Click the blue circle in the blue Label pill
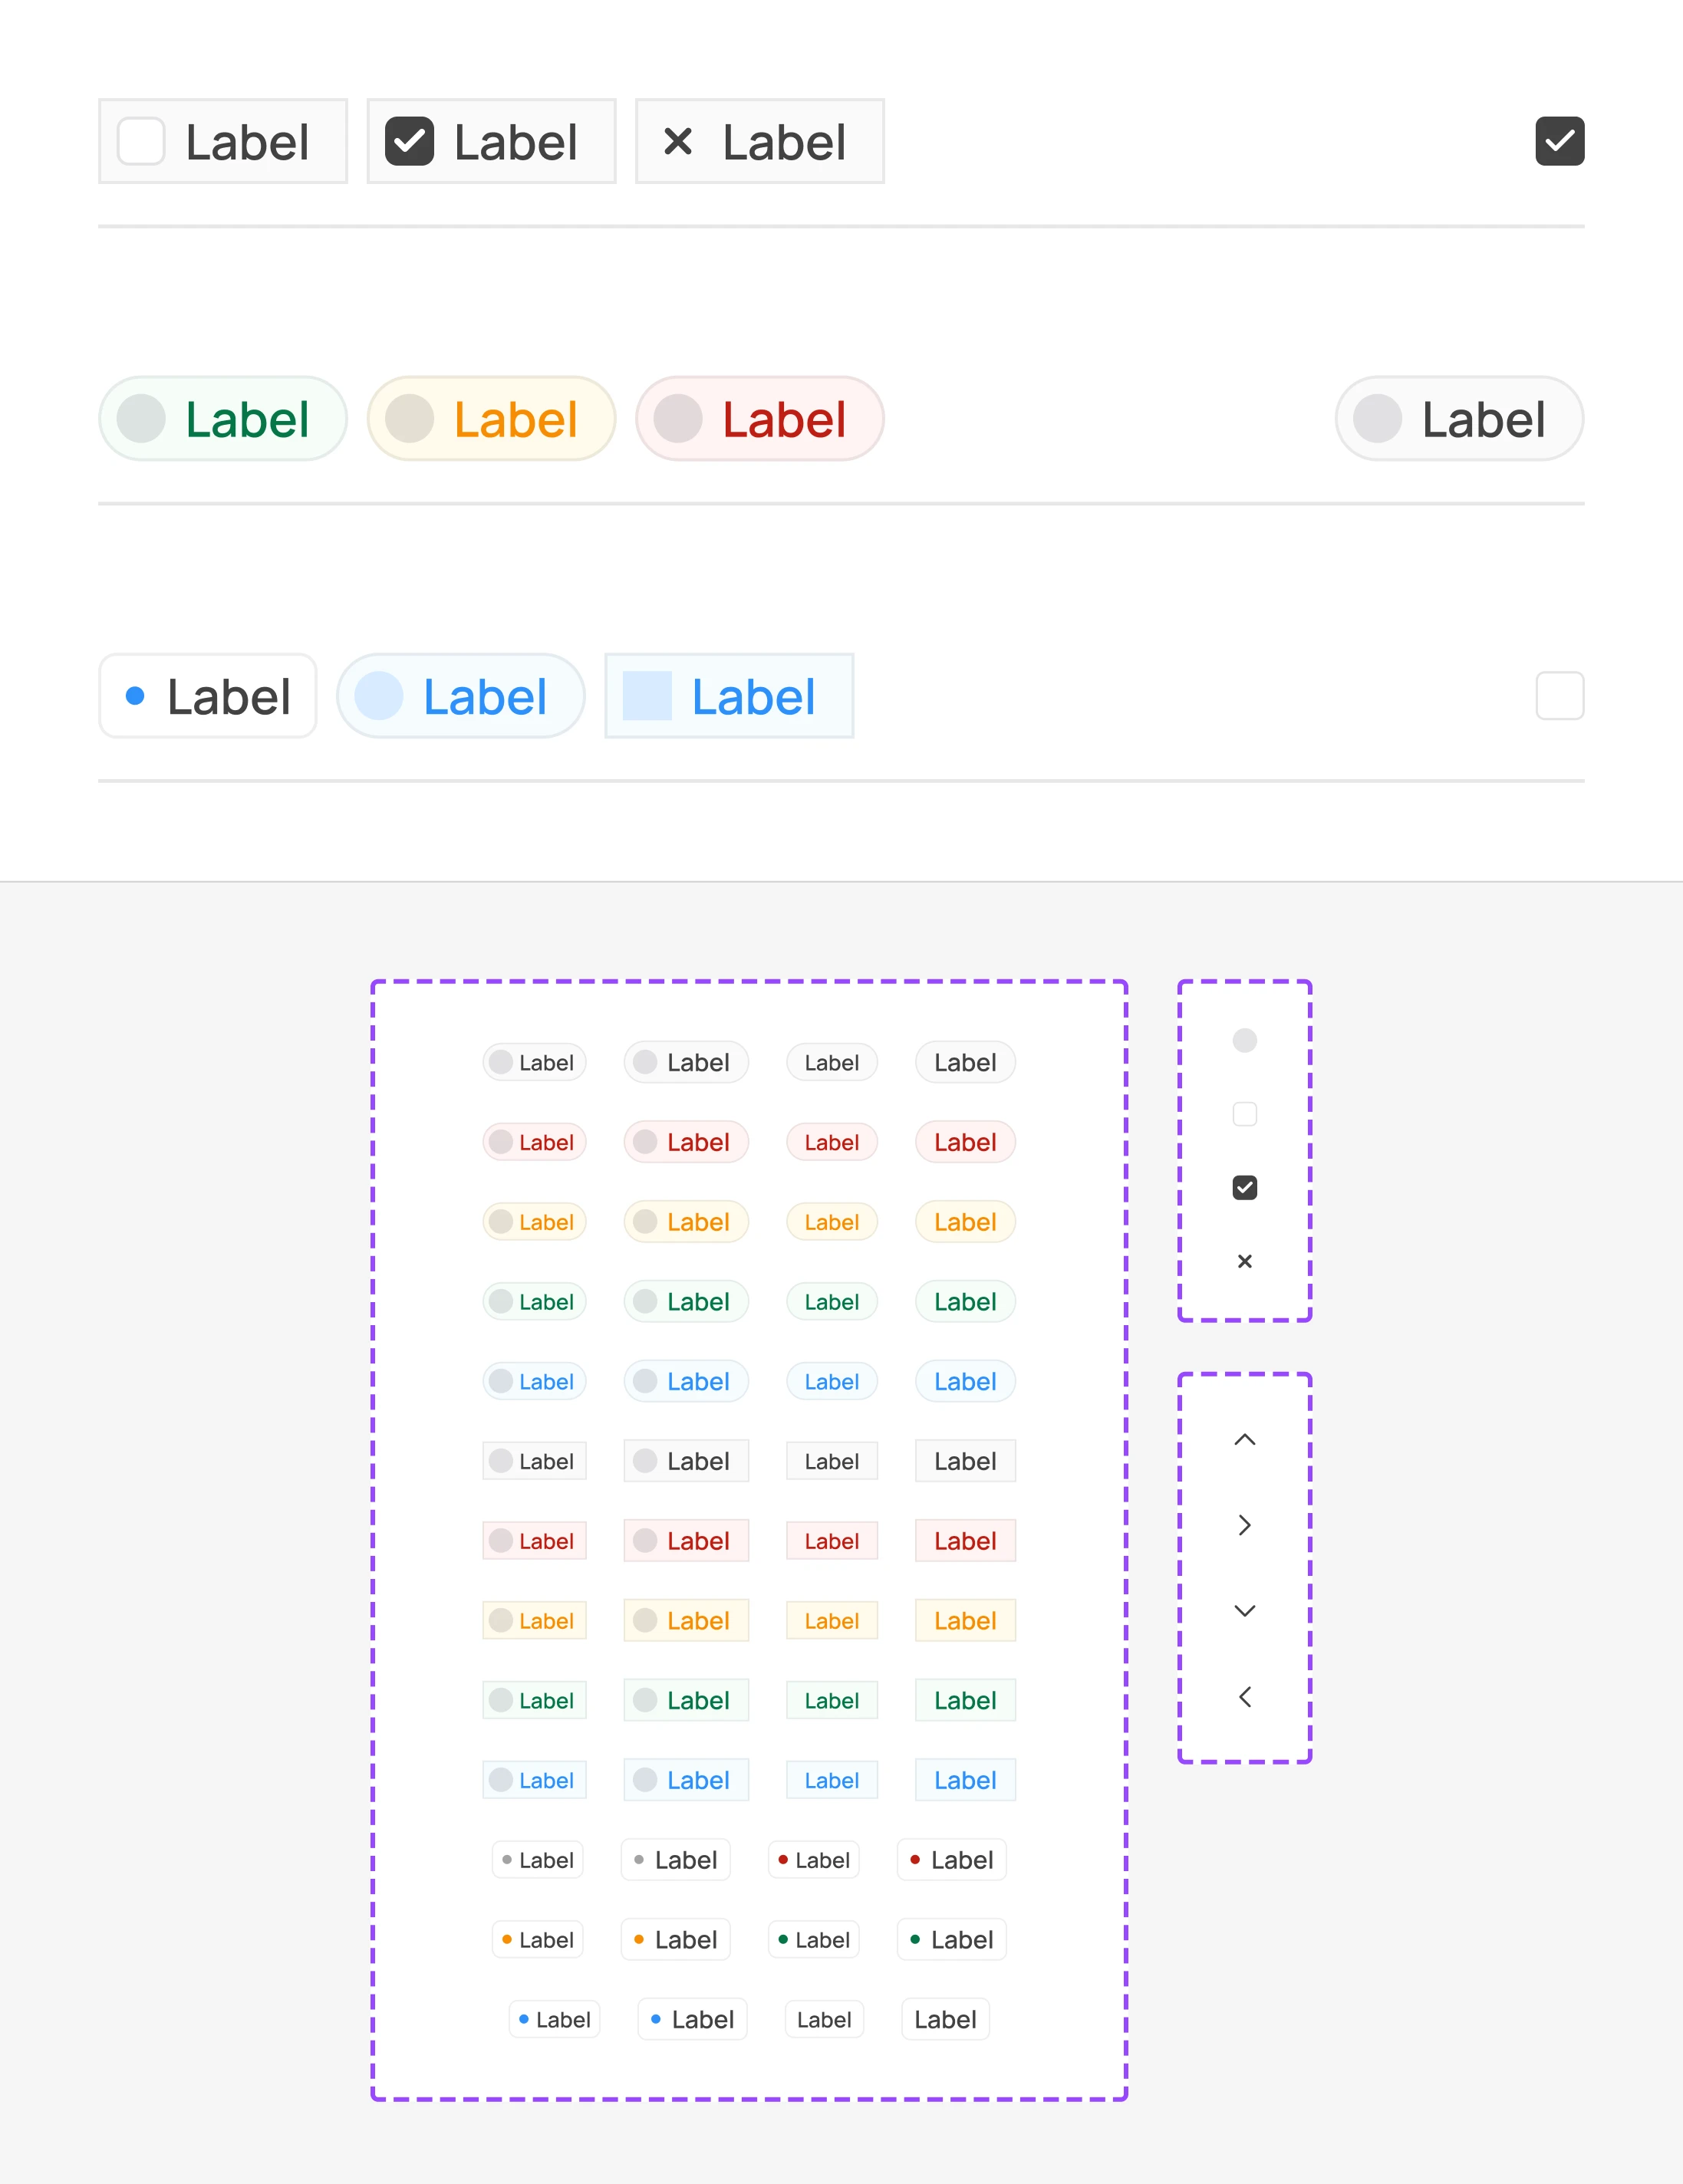Image resolution: width=1683 pixels, height=2184 pixels. point(379,696)
